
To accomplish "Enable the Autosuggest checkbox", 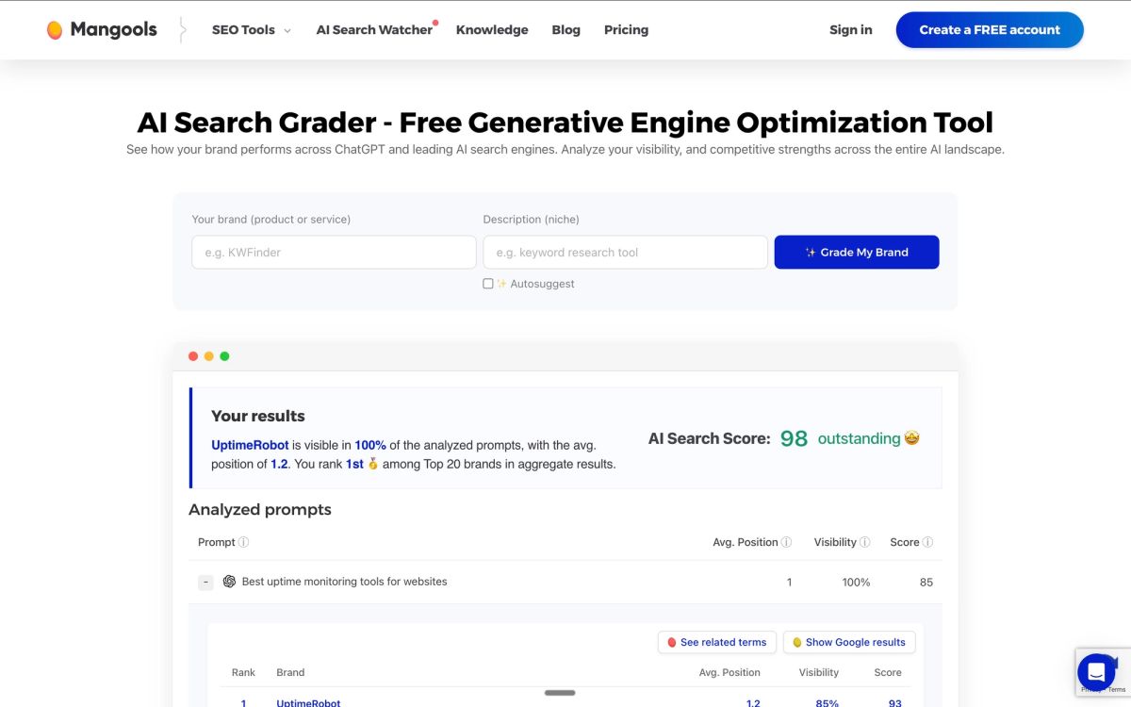I will (x=488, y=284).
